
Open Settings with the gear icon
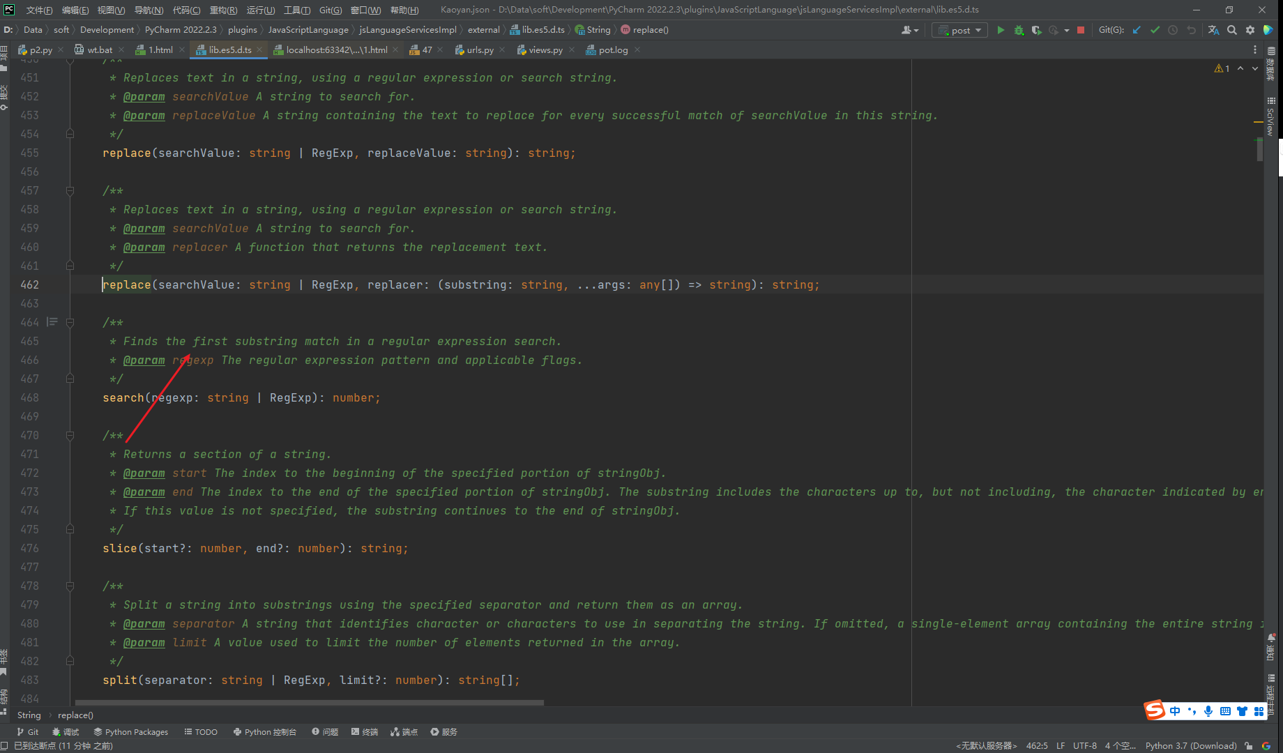[x=1250, y=30]
